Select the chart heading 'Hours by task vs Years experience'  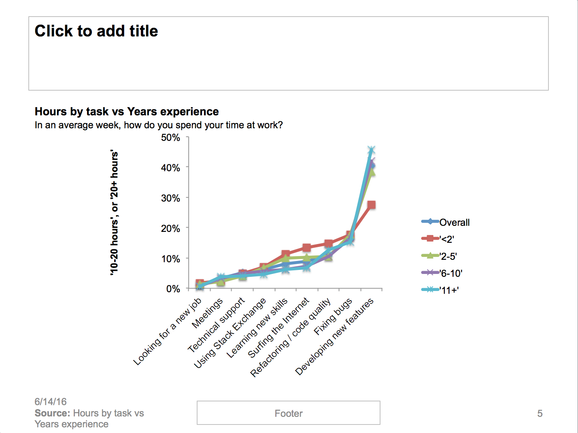tap(126, 112)
